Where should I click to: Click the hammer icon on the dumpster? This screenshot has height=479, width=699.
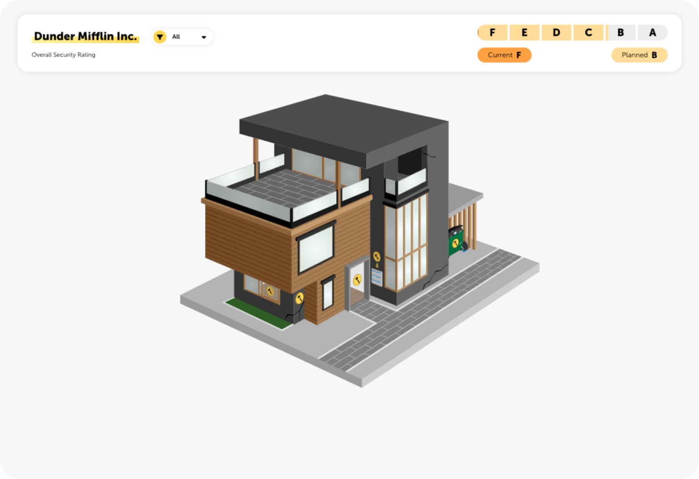tap(456, 243)
